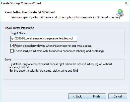Click the 'Target Name:' label
Screen dimensions: 130x102
pos(18,33)
